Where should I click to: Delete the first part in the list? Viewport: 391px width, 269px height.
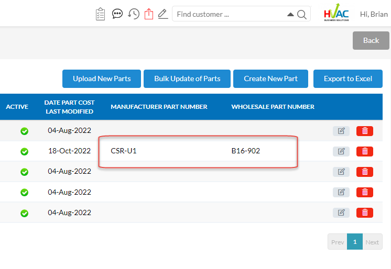365,131
